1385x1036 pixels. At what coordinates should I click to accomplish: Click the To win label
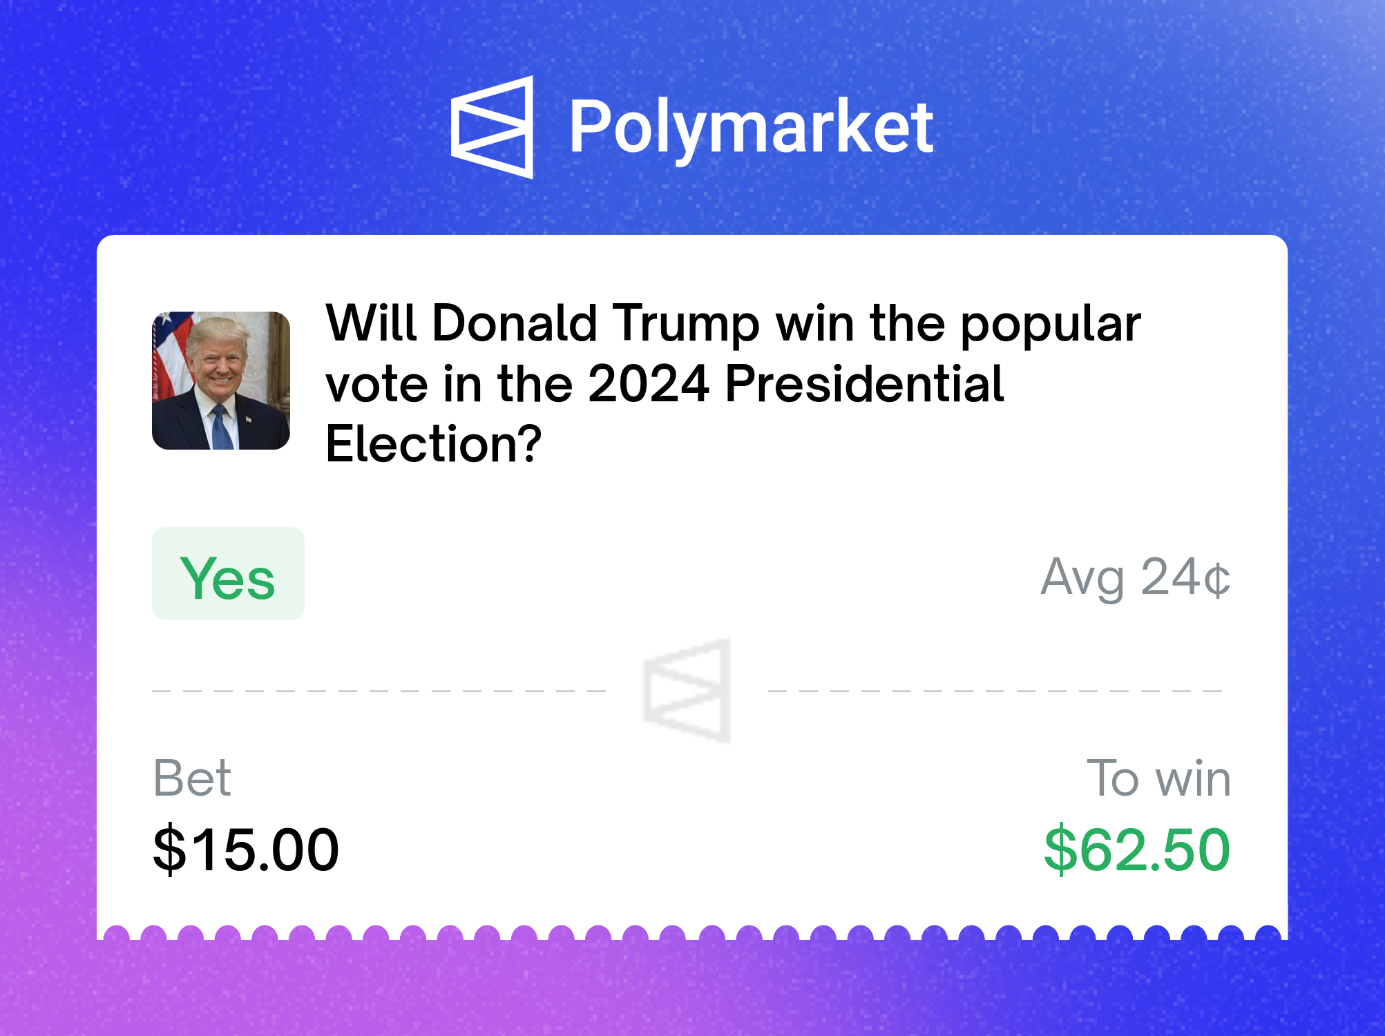click(1158, 778)
